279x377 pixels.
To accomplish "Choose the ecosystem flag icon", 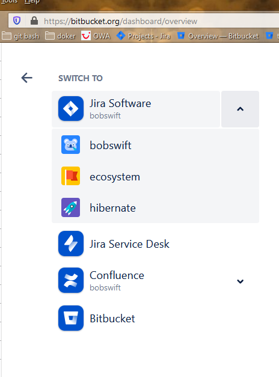I will pos(70,176).
